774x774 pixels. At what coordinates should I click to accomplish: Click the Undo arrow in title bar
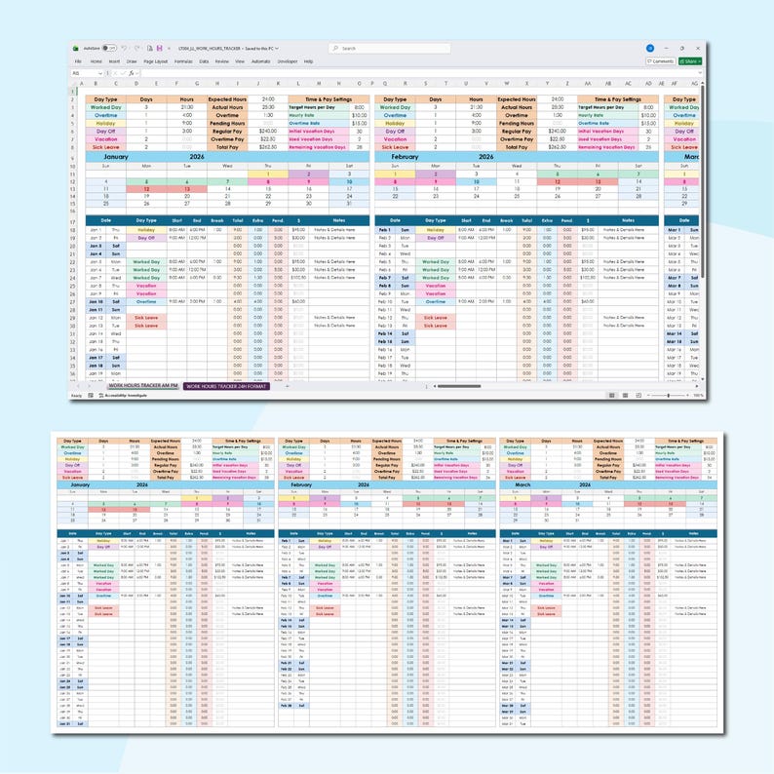click(x=125, y=49)
